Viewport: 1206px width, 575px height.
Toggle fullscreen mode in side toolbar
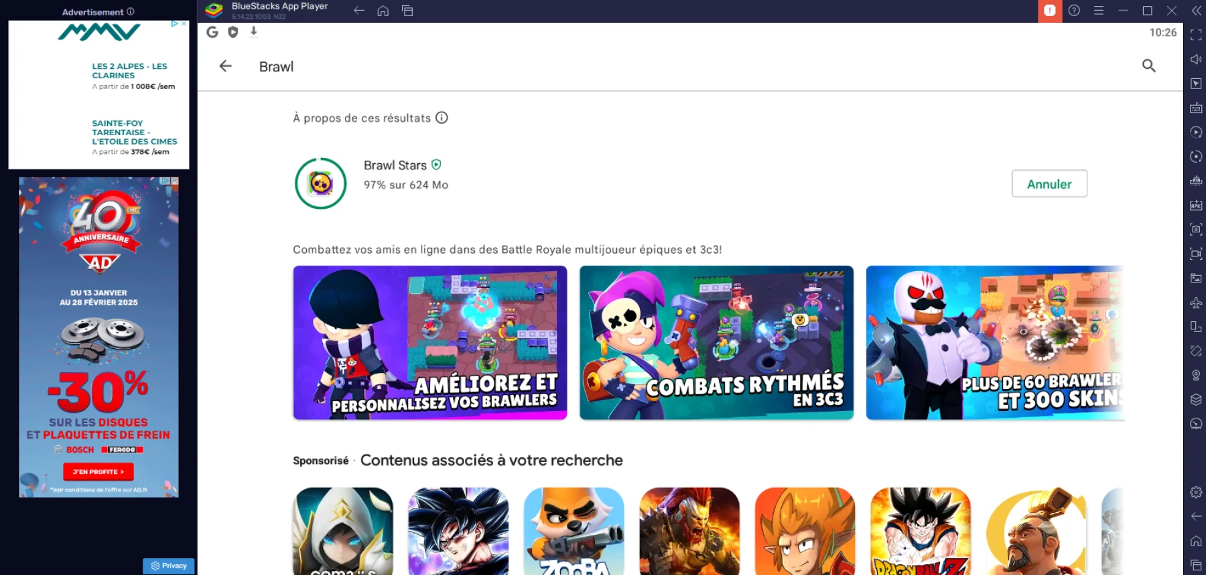tap(1196, 35)
